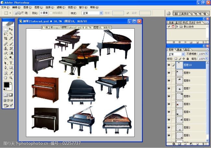Switch to the 通道 channels tab
Viewport: 211px width, 148px height.
click(x=179, y=49)
